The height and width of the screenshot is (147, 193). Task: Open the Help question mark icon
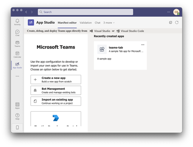(x=17, y=116)
